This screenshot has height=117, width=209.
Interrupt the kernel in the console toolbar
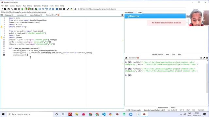[x=201, y=58]
